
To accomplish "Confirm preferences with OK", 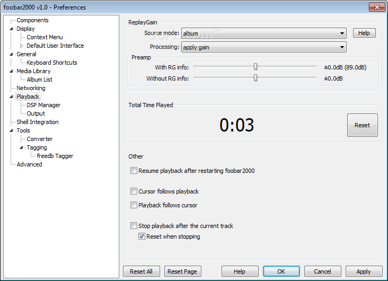I will coord(281,271).
